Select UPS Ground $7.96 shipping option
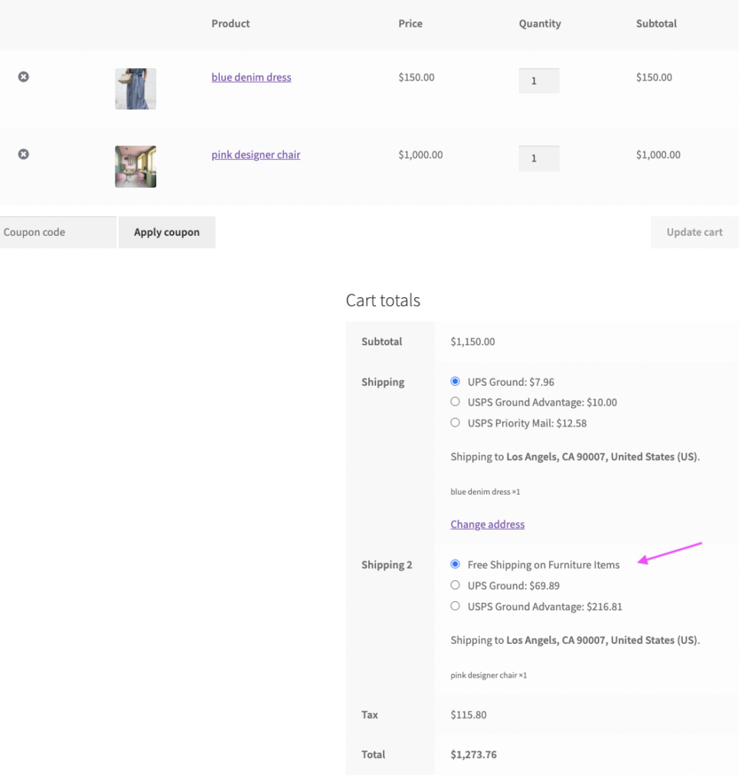The image size is (745, 784). (456, 381)
